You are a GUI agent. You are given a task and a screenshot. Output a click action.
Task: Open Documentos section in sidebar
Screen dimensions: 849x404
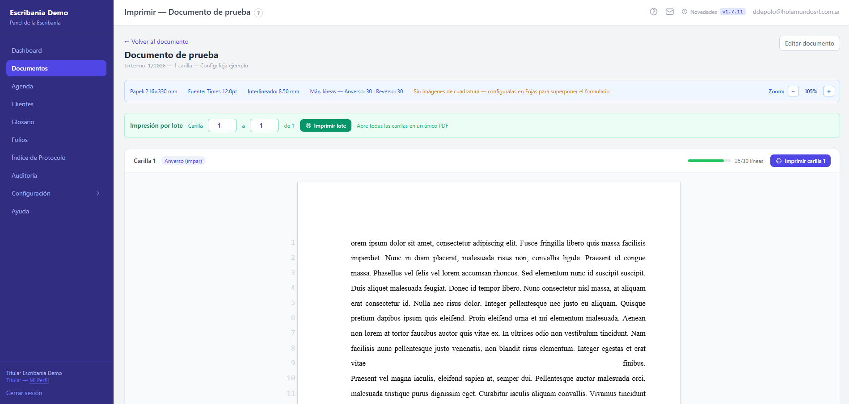pyautogui.click(x=56, y=68)
